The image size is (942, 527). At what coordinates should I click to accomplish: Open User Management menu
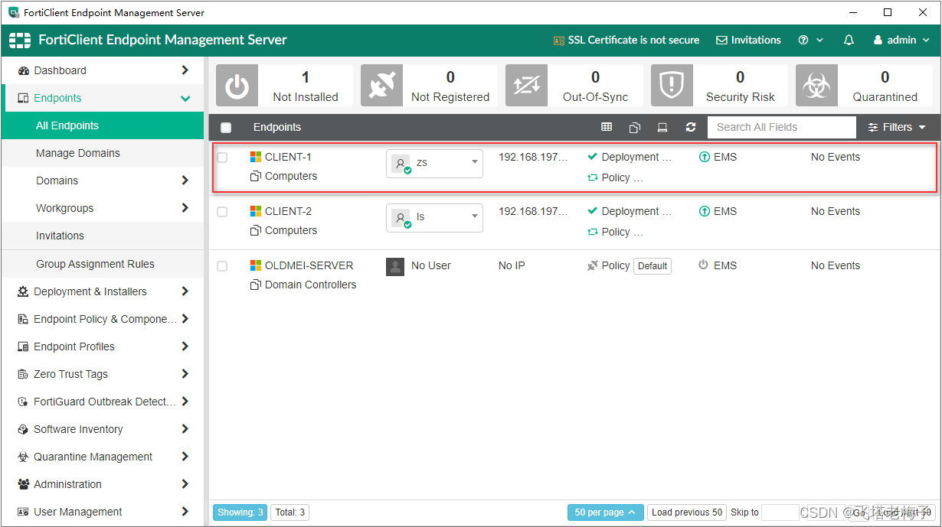click(x=103, y=512)
